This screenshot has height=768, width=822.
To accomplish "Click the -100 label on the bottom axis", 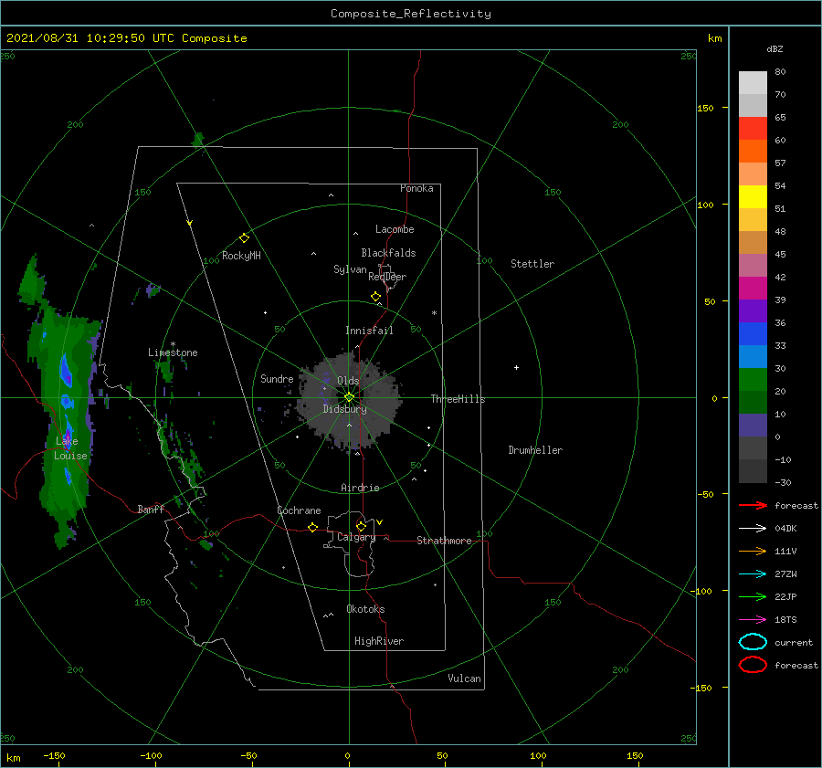I will pyautogui.click(x=151, y=756).
